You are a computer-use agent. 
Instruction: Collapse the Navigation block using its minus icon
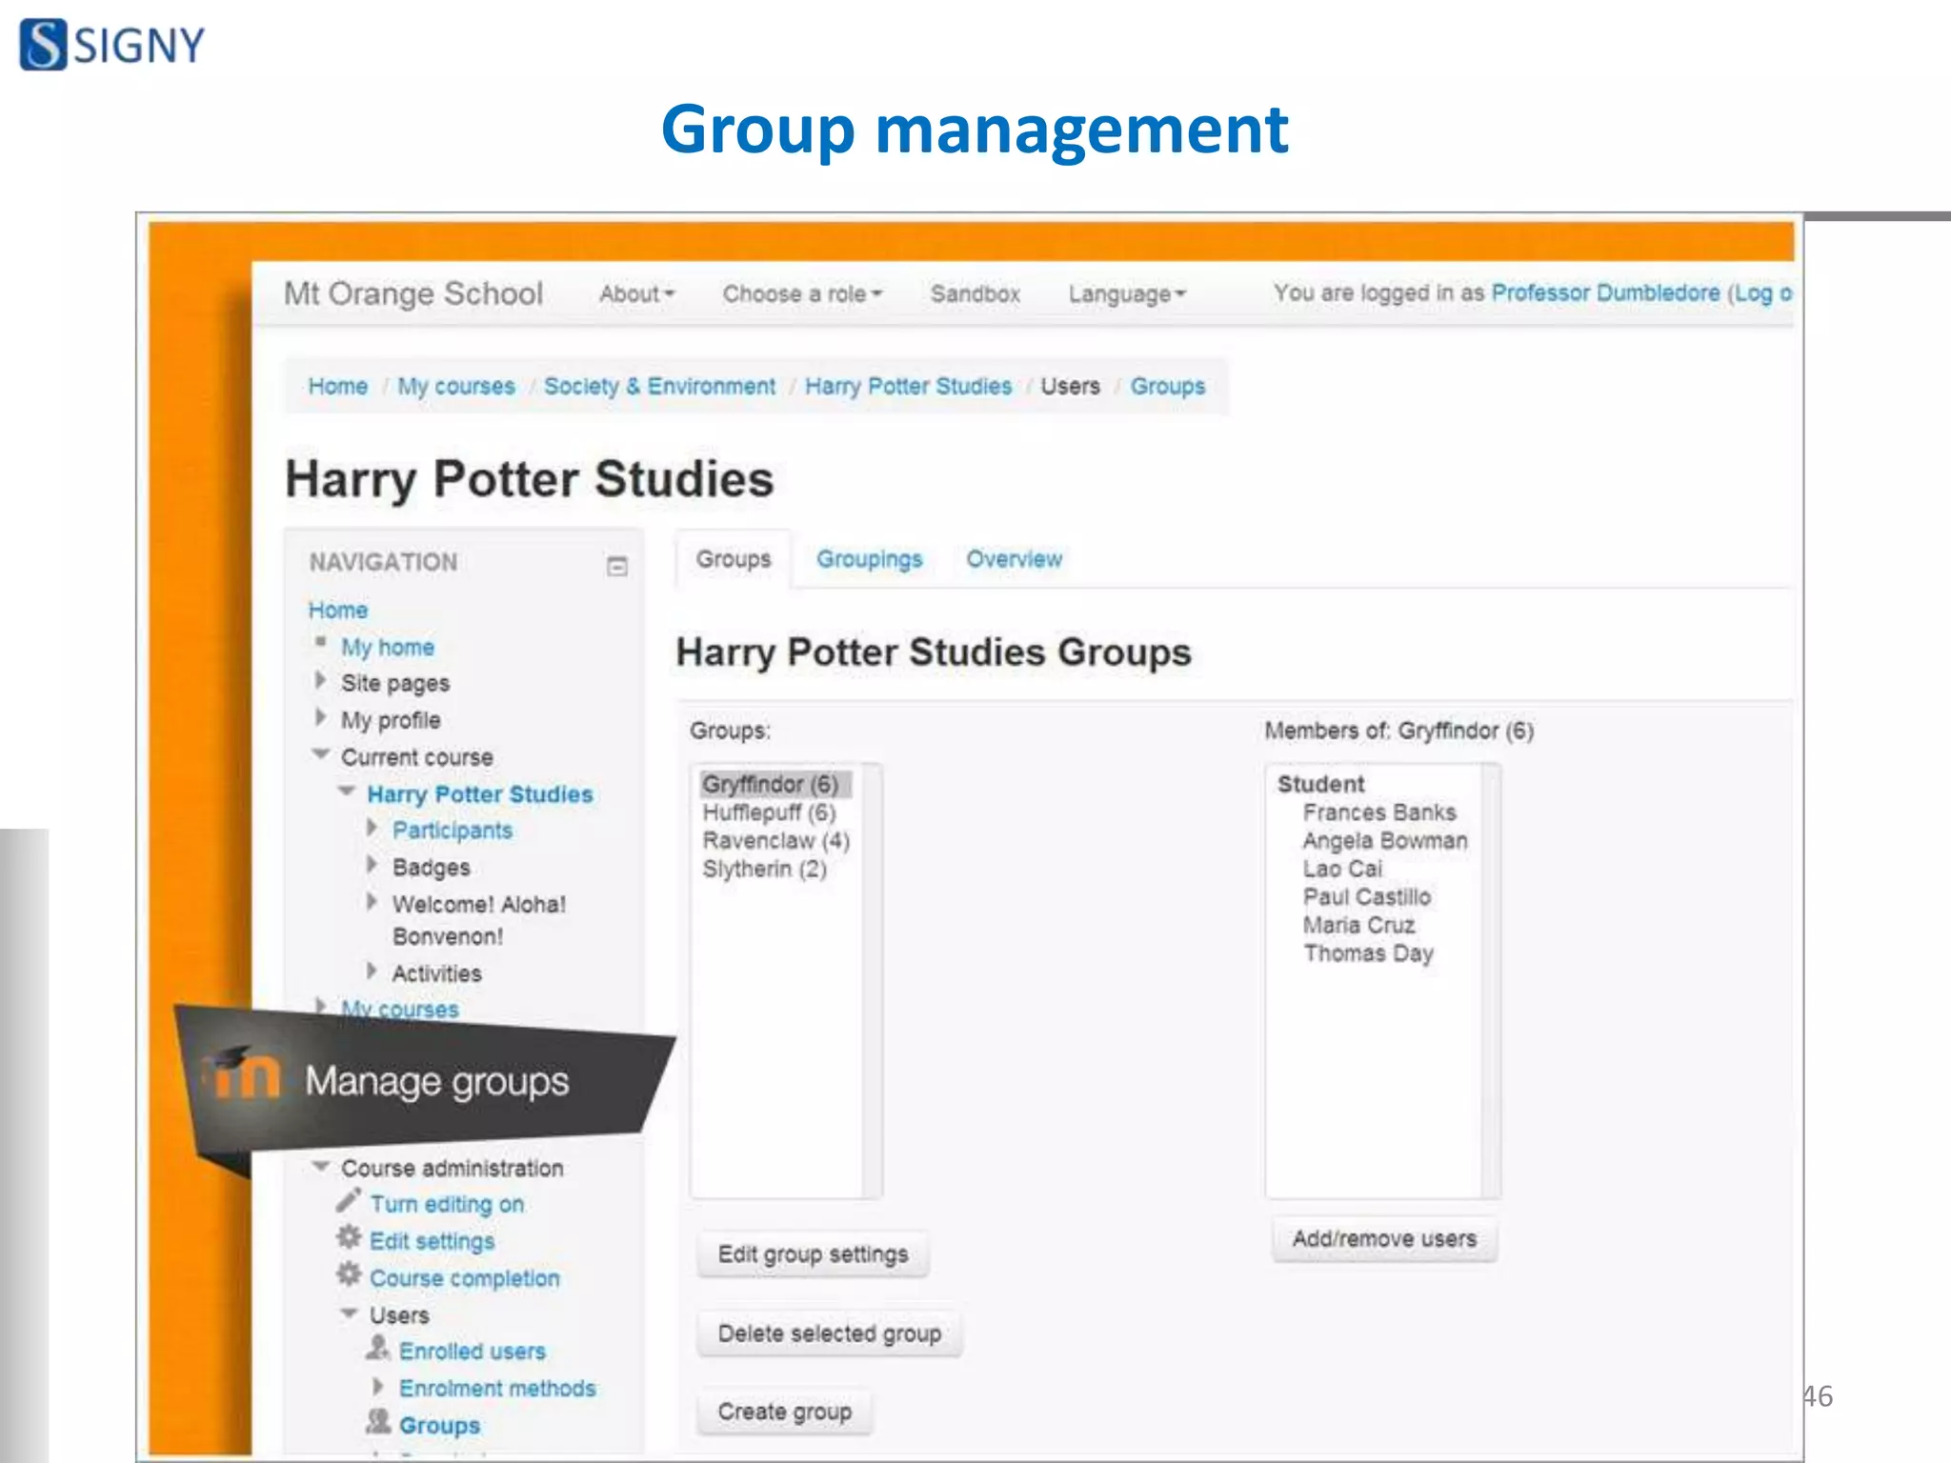617,566
